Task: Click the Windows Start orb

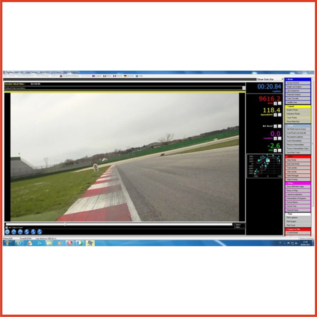Action: pyautogui.click(x=7, y=243)
